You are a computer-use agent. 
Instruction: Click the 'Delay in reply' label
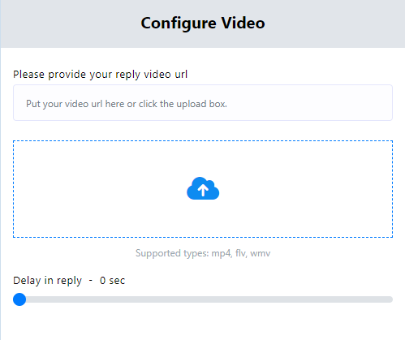tap(47, 281)
